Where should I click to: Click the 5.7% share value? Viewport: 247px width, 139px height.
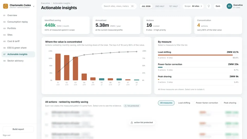point(236,70)
